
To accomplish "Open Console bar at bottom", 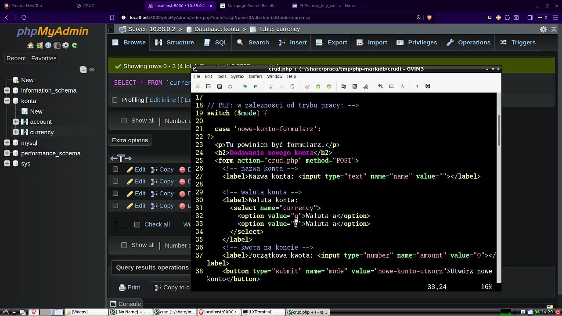I will tap(126, 304).
